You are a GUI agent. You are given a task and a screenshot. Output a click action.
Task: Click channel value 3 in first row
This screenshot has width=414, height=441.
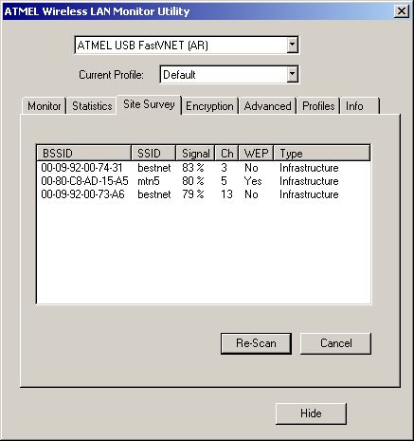[x=224, y=168]
